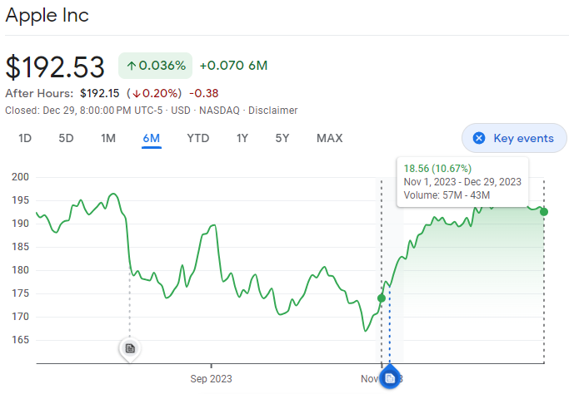Screen dimensions: 569x394
Task: Click the 200 y-axis label
Action: pos(20,177)
